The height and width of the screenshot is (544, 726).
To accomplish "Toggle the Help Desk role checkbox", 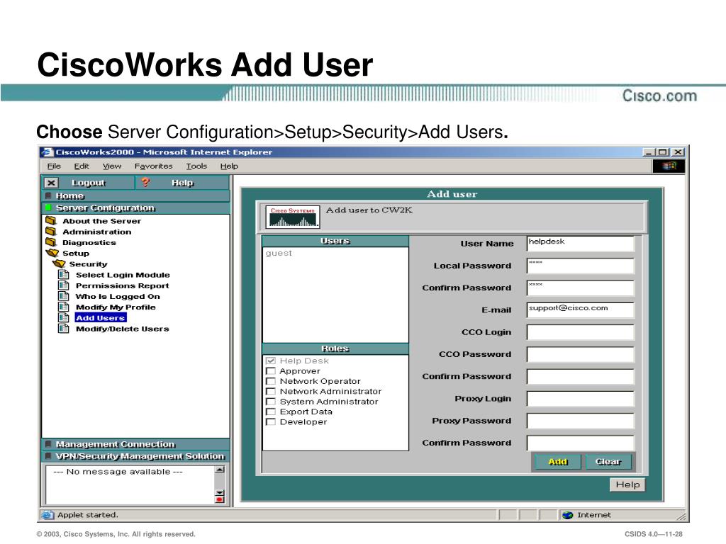I will pyautogui.click(x=271, y=361).
